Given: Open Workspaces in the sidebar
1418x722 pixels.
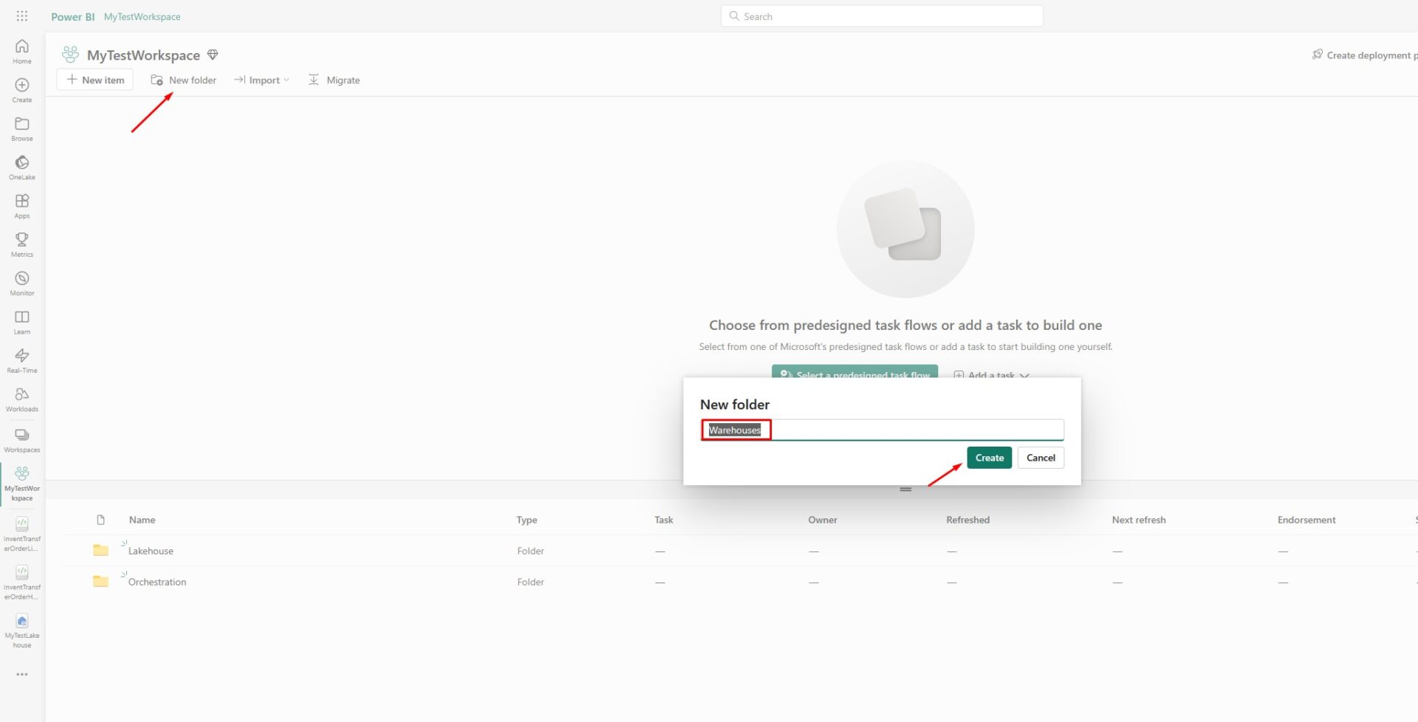Looking at the screenshot, I should [22, 440].
